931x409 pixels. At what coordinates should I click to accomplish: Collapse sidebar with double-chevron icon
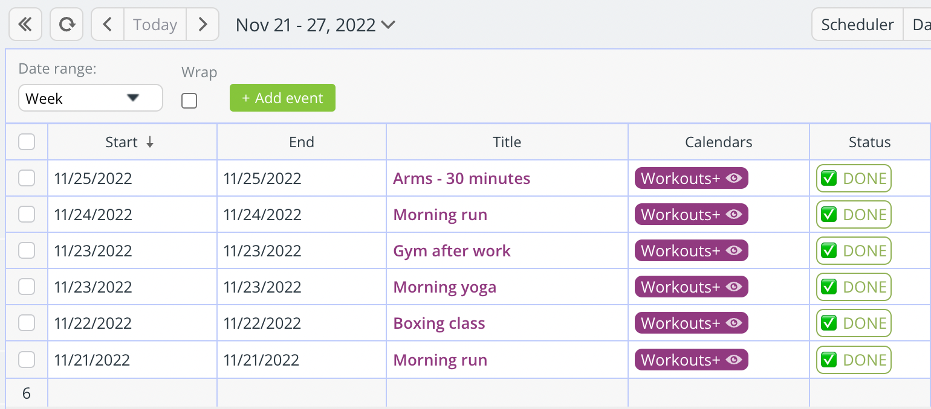coord(25,24)
